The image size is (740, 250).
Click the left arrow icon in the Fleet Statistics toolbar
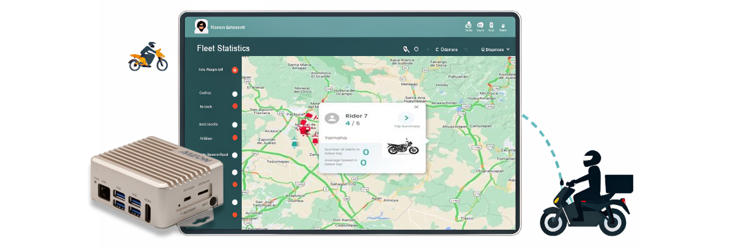coord(428,49)
